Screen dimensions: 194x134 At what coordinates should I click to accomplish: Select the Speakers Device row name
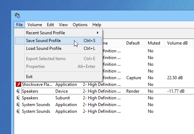tap(30, 91)
